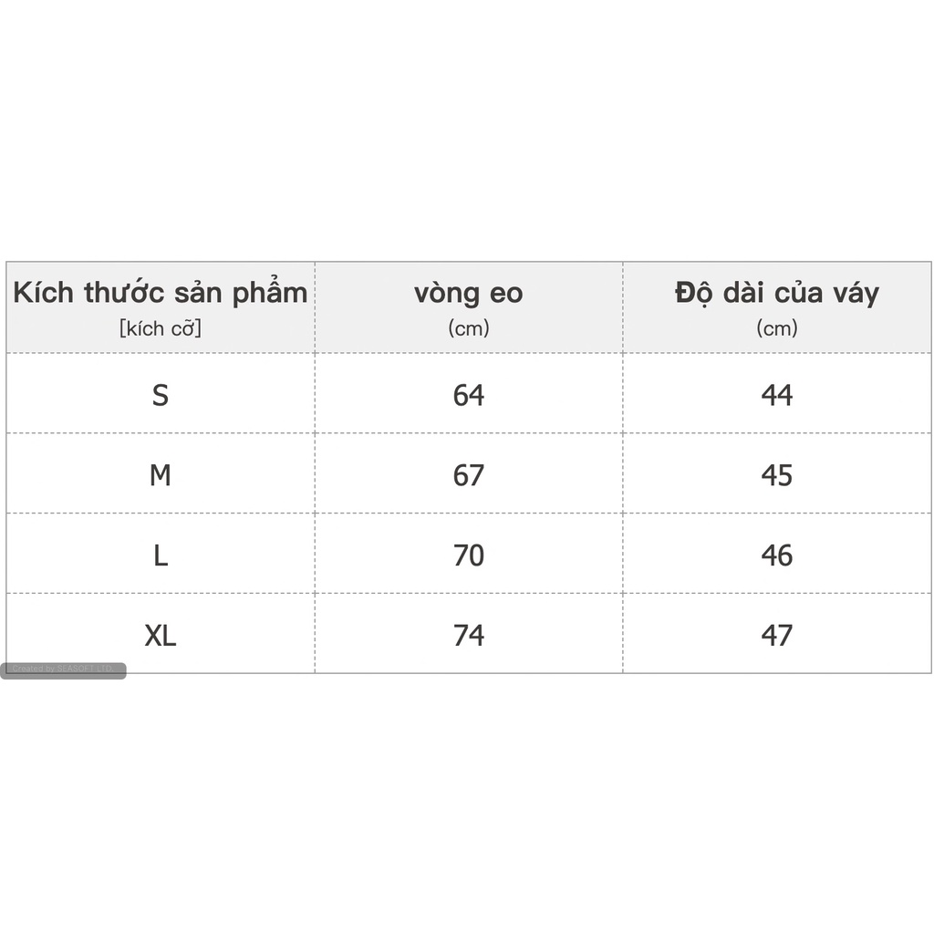Select skirt length value 45
This screenshot has width=934, height=934.
pos(777,475)
